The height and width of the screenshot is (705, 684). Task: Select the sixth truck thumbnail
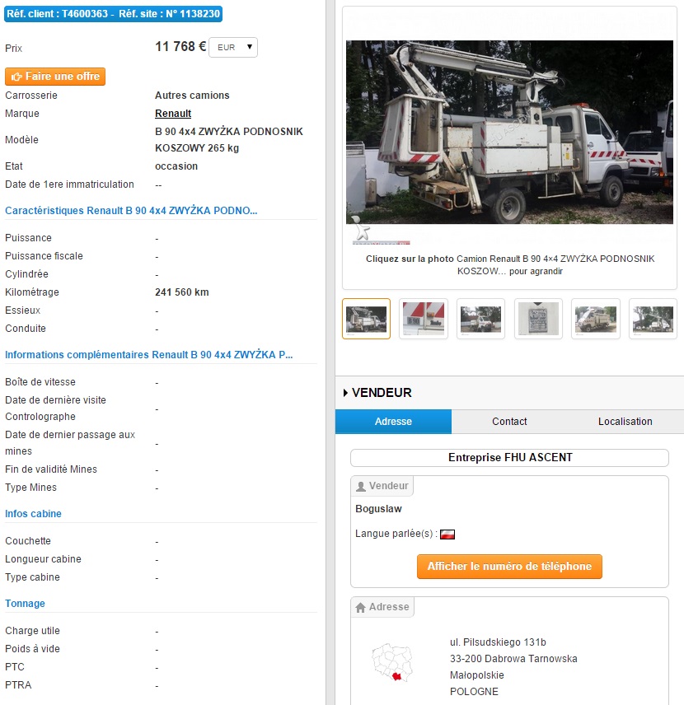click(653, 319)
